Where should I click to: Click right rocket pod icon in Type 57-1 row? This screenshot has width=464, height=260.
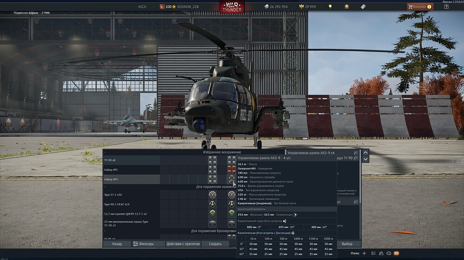(232, 195)
